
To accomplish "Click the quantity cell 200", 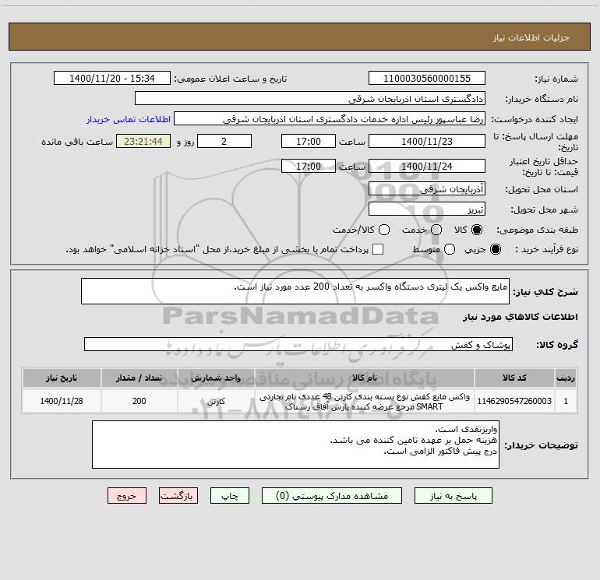I will coord(139,401).
